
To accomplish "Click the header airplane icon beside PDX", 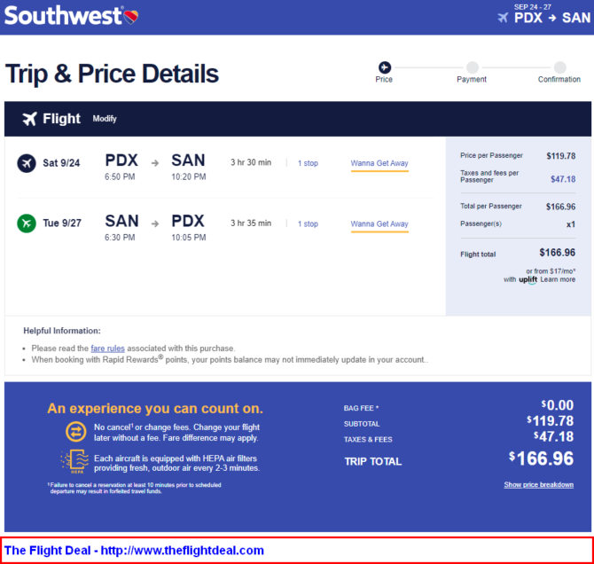I will coord(503,18).
